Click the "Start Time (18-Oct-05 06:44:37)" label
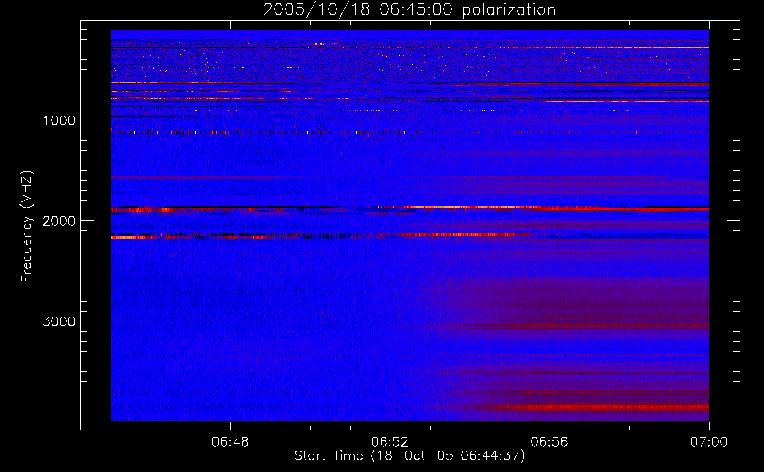Screen dimensions: 764x472 [x=409, y=456]
